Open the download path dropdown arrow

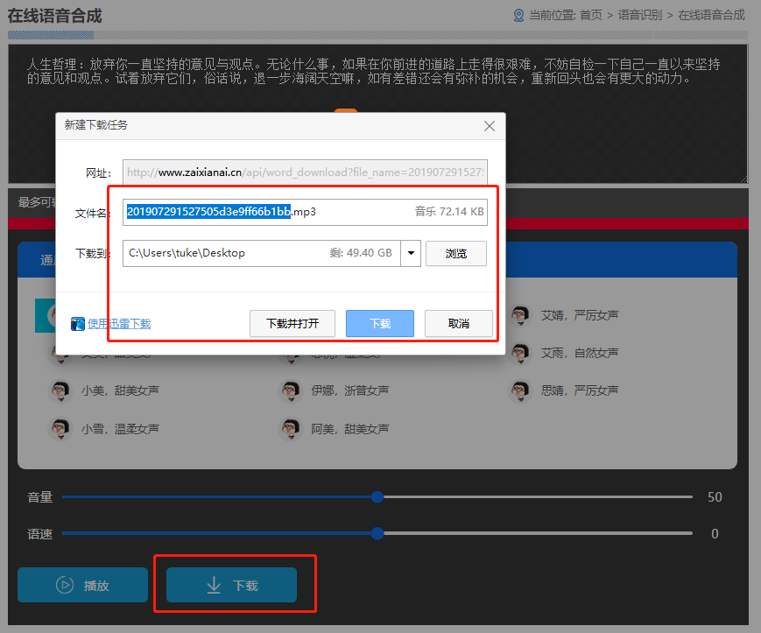(x=411, y=253)
